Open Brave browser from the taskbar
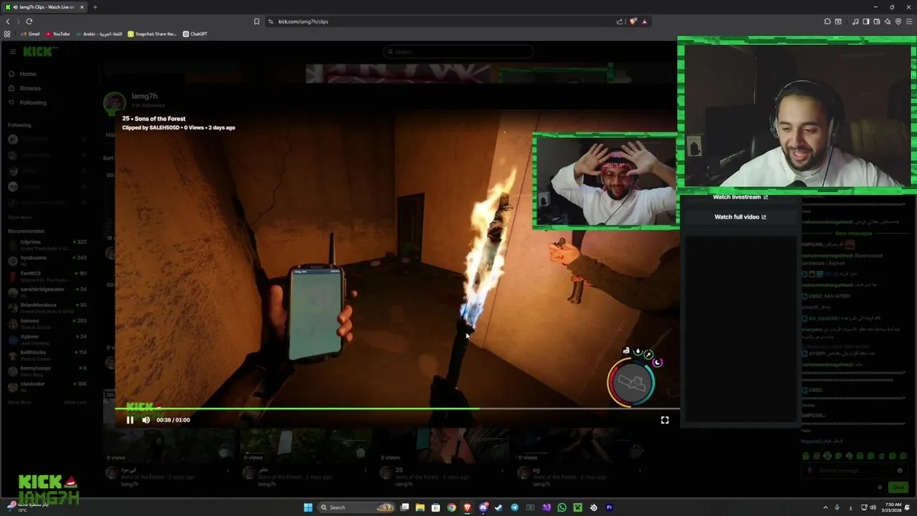917x516 pixels. click(467, 507)
